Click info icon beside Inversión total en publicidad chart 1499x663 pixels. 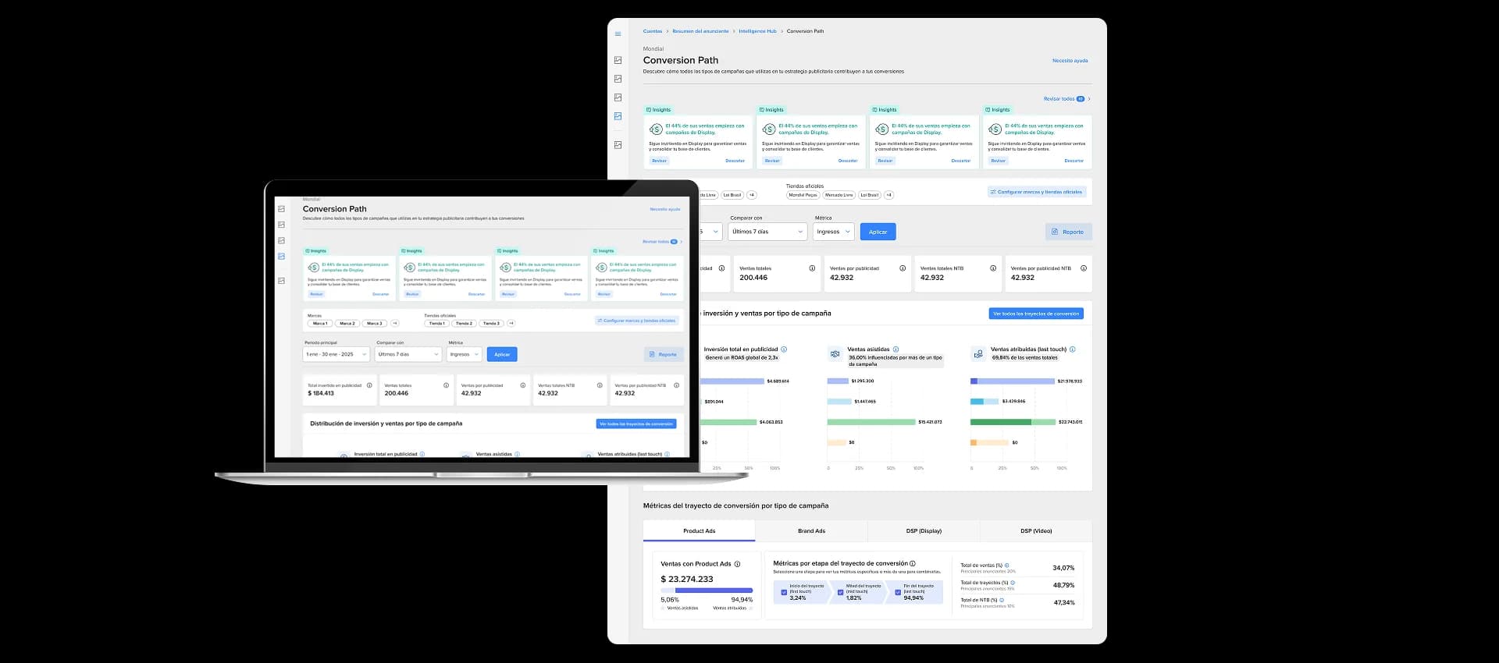784,349
